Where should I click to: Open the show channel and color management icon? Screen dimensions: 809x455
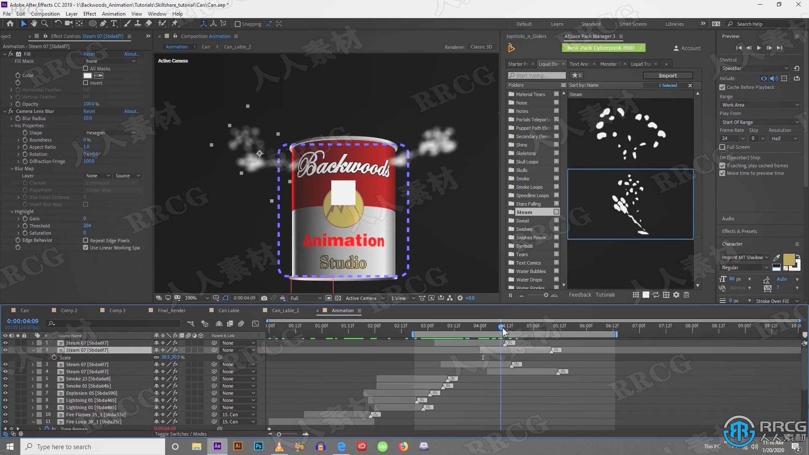(283, 298)
